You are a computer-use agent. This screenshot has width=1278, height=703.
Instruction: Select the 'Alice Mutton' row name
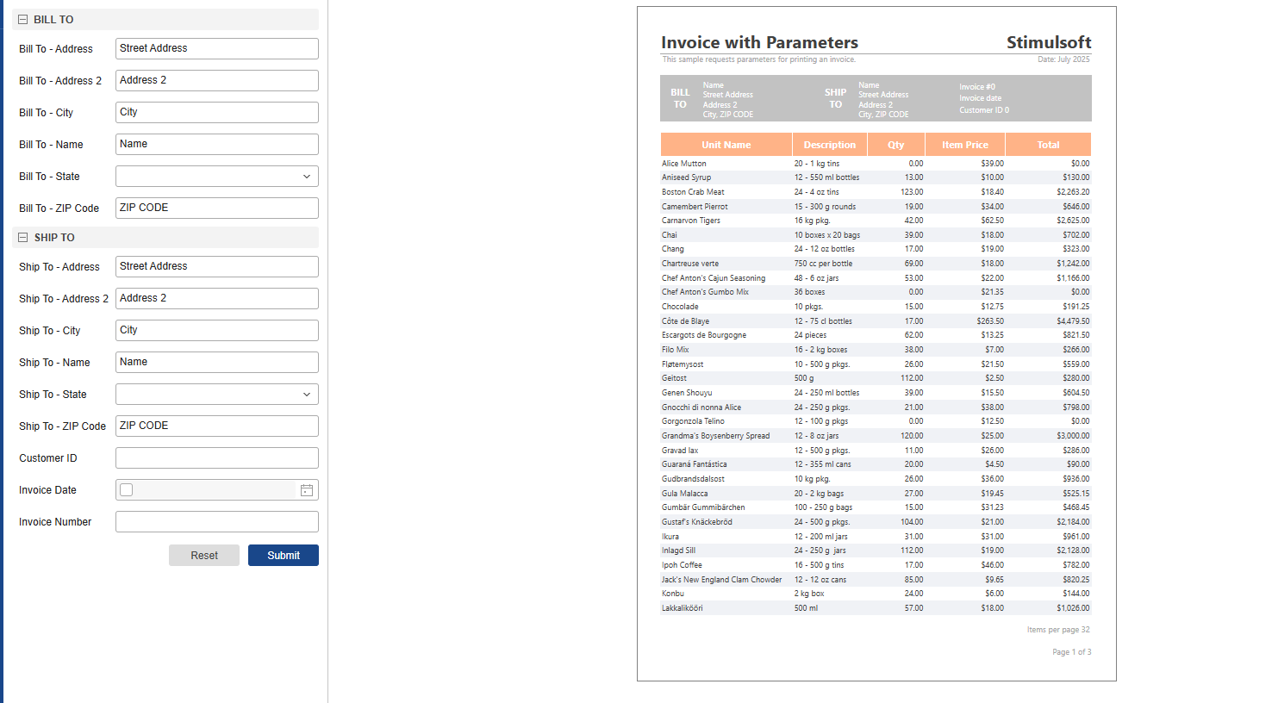click(x=684, y=164)
